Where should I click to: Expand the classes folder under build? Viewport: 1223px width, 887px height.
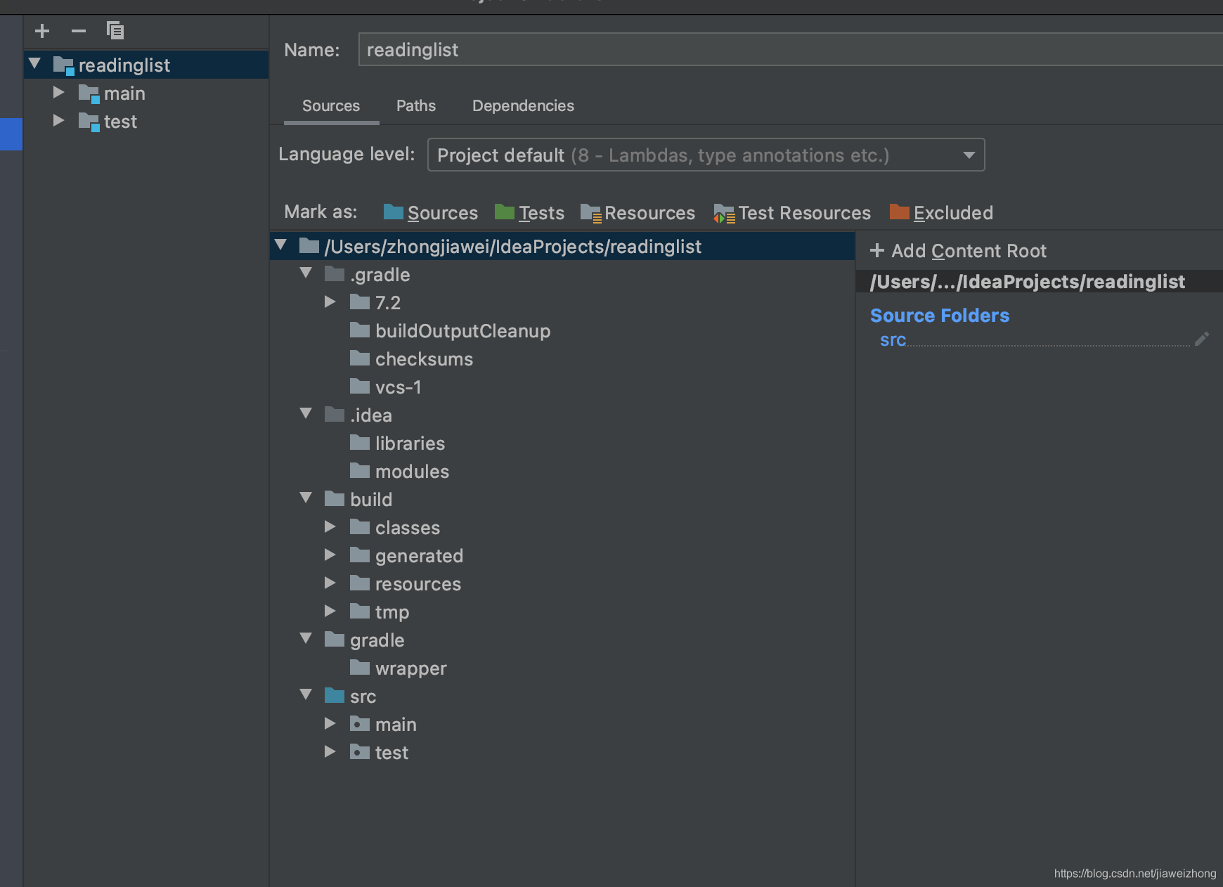pos(330,526)
